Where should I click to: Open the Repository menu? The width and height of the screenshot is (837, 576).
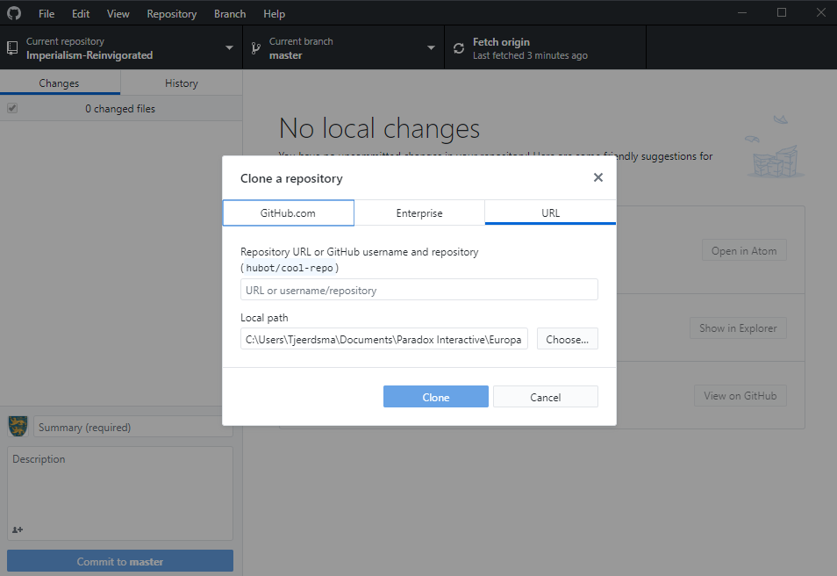click(172, 14)
